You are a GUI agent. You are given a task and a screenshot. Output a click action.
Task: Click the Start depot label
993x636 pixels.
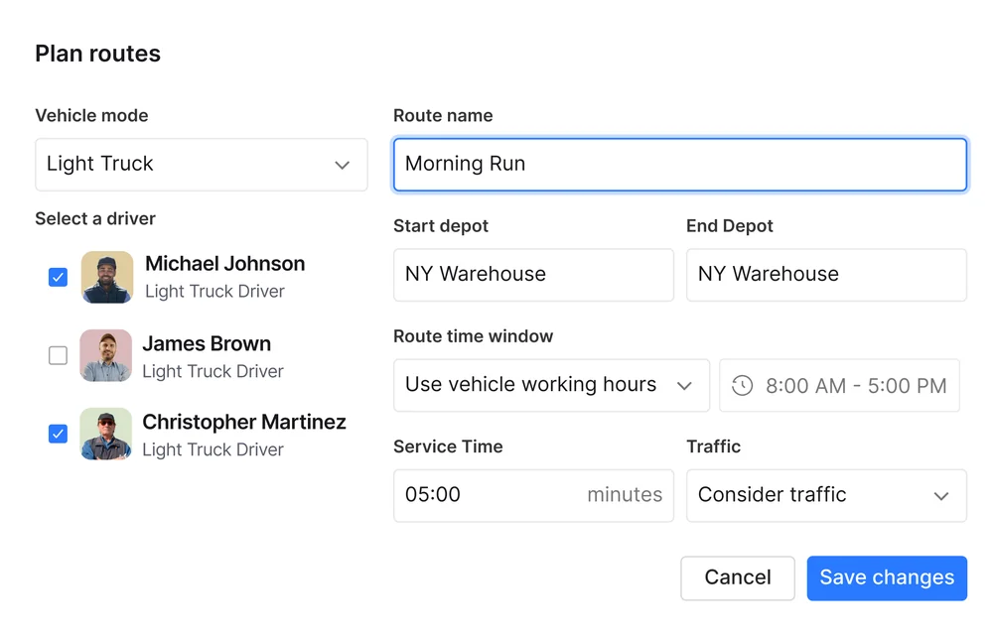(441, 226)
